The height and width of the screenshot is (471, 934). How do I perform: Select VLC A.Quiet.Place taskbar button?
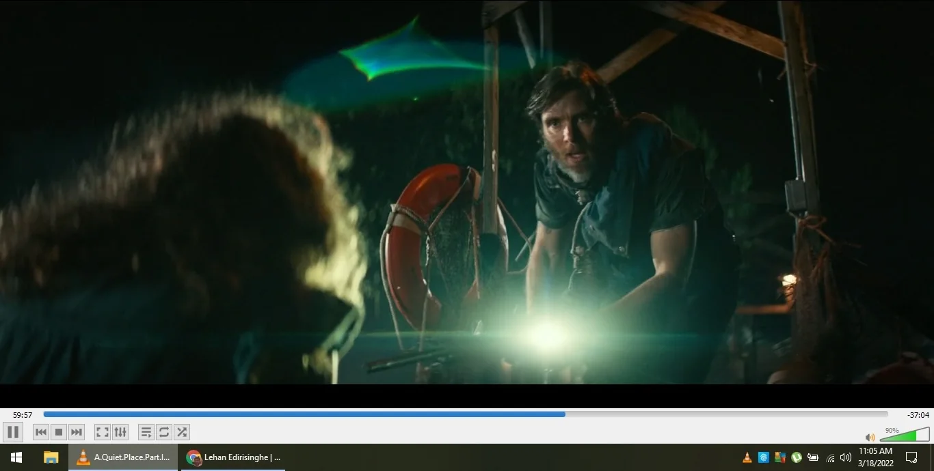(x=123, y=457)
